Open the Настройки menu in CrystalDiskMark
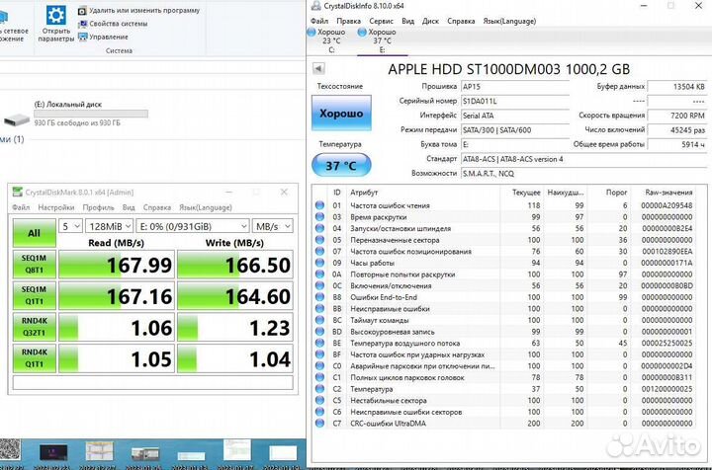The image size is (712, 470). [x=55, y=207]
